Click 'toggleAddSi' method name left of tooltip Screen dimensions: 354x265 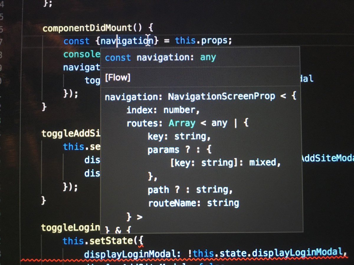coord(71,133)
